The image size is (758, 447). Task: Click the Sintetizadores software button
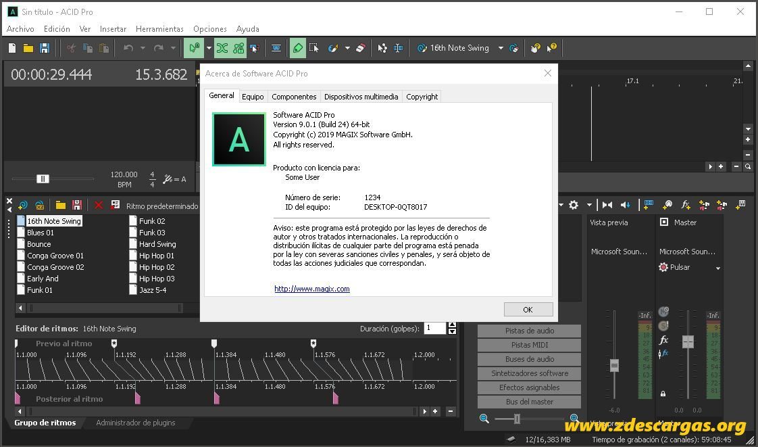click(530, 373)
